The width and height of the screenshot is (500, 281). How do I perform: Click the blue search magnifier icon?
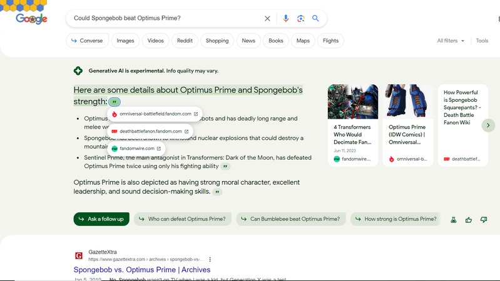click(315, 18)
